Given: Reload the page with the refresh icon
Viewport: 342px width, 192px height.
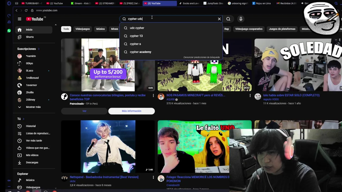Looking at the screenshot, I should 26,10.
